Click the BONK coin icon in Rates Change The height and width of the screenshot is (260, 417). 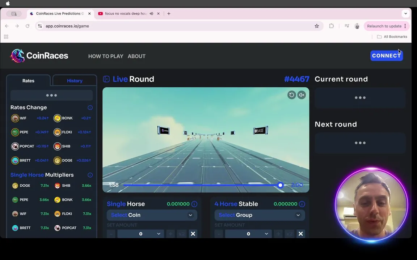click(58, 118)
